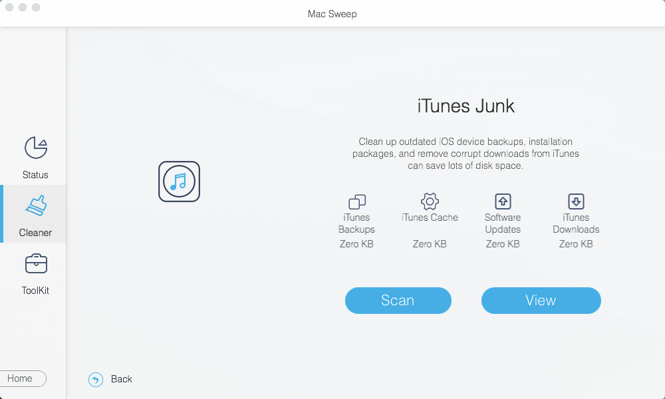Click the Software Updates label
The width and height of the screenshot is (665, 399).
[x=503, y=223]
